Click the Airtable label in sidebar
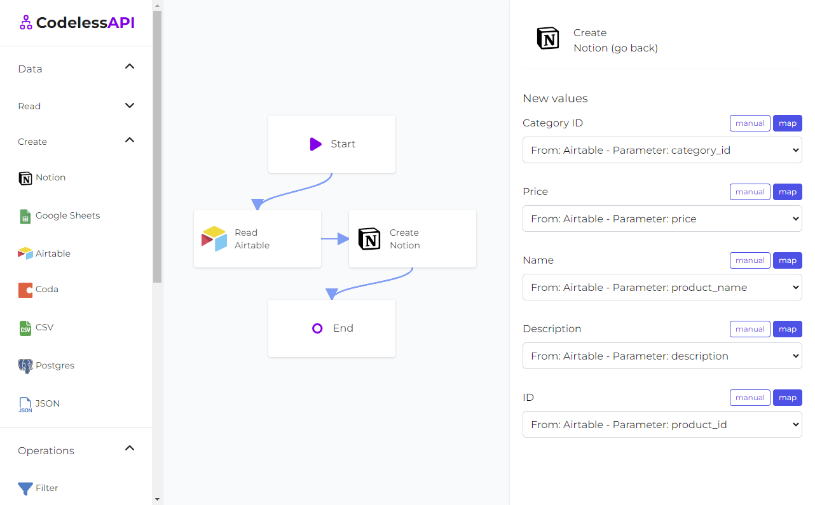This screenshot has height=505, width=815. (x=53, y=253)
